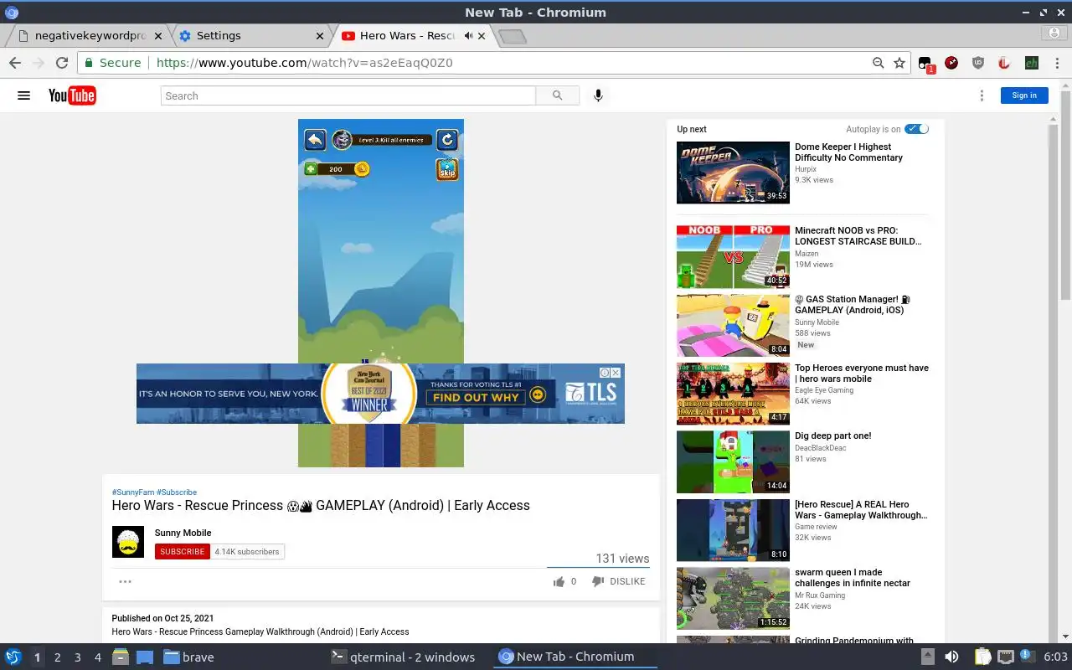Click the DISLIKE button
Viewport: 1072px width, 670px height.
(x=619, y=581)
